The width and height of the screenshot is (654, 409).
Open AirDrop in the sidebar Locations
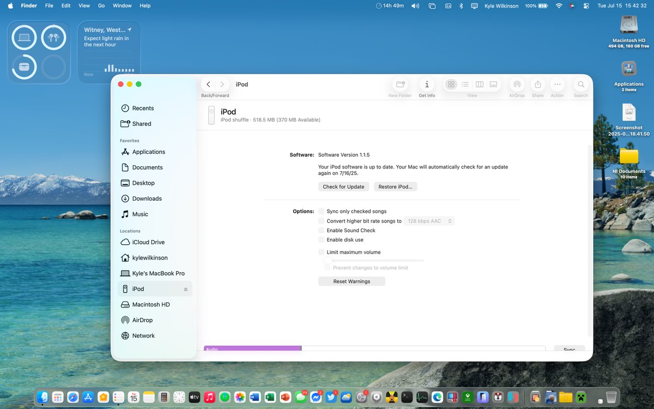point(155,320)
